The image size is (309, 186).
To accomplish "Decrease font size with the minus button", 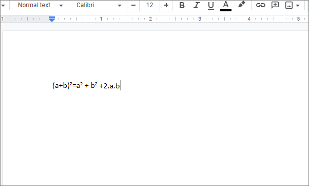I will pyautogui.click(x=133, y=5).
